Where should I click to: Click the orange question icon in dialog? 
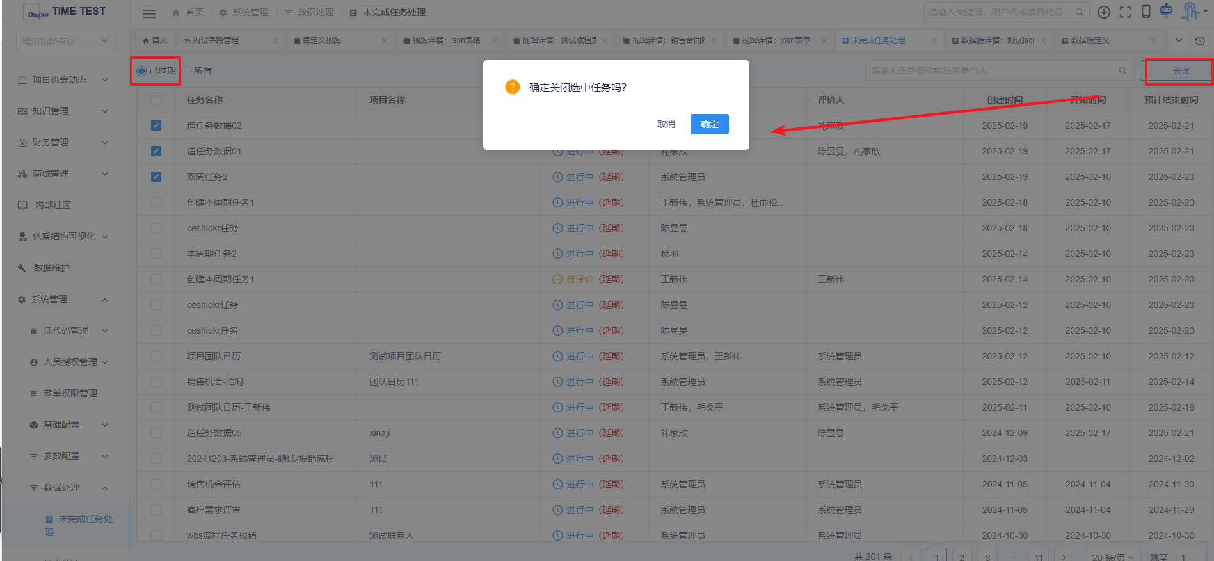[513, 87]
